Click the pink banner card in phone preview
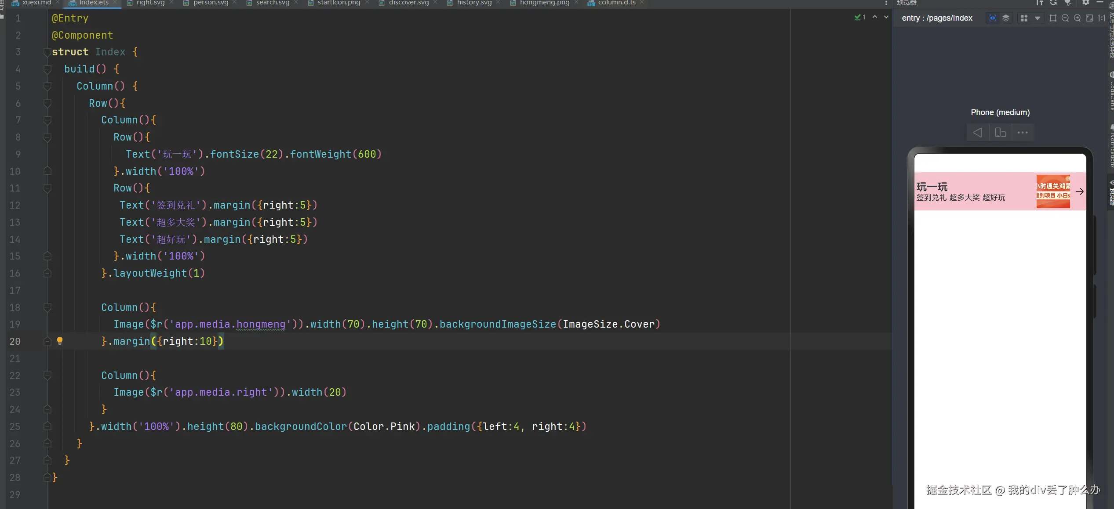1114x509 pixels. [976, 191]
